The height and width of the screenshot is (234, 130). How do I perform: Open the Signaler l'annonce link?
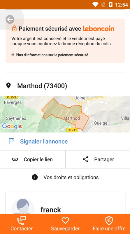(44, 141)
